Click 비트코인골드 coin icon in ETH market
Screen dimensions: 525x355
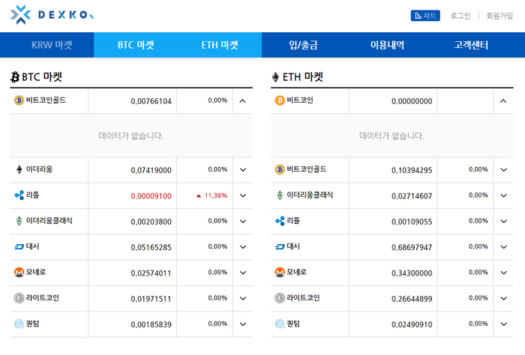coord(280,169)
